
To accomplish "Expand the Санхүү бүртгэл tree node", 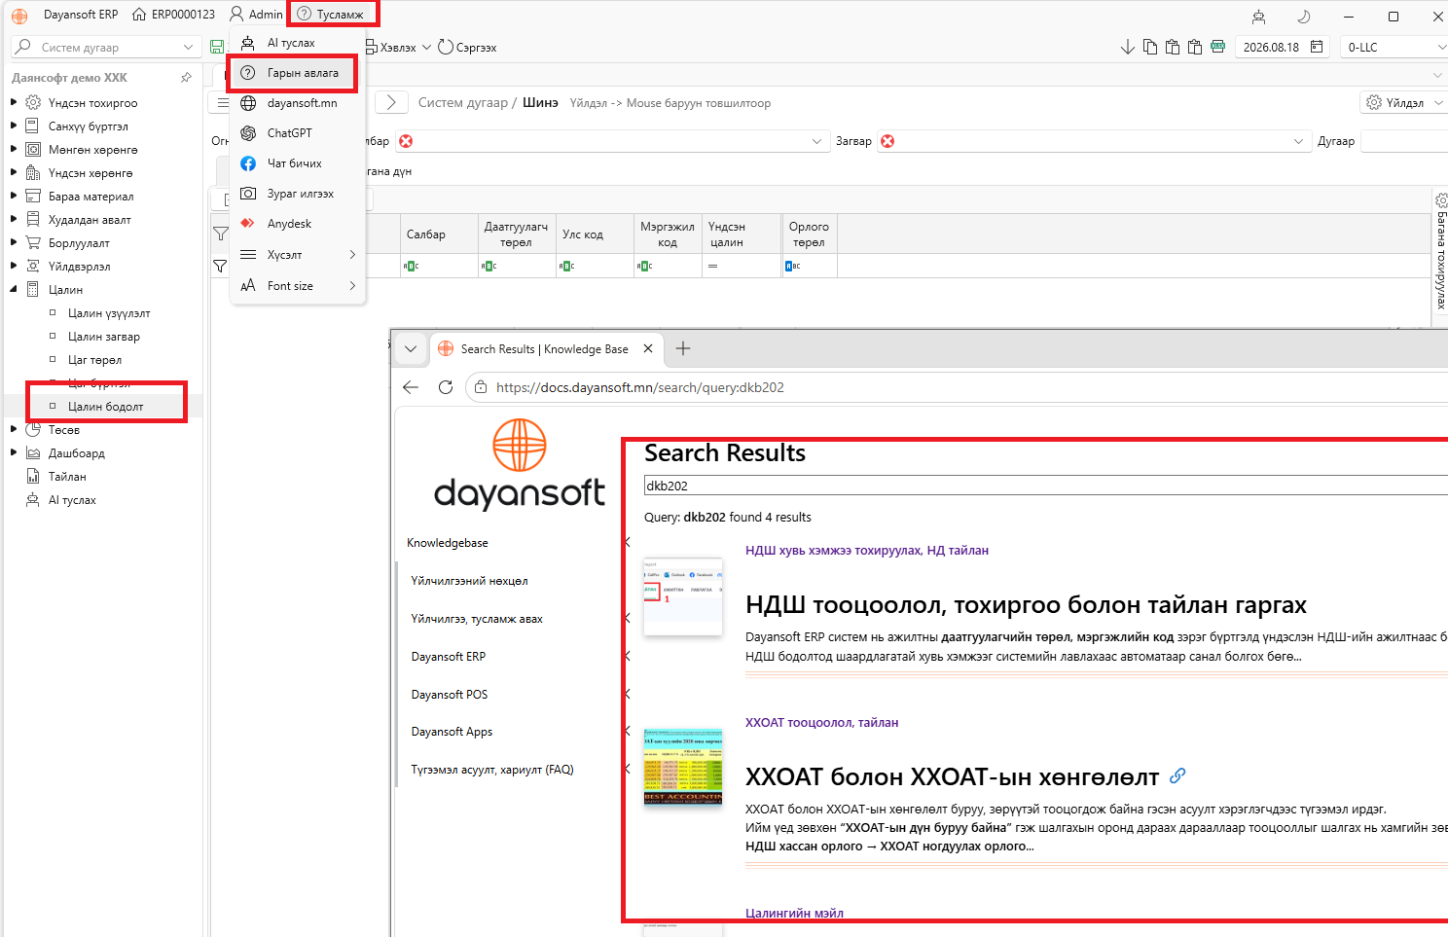I will (x=14, y=126).
